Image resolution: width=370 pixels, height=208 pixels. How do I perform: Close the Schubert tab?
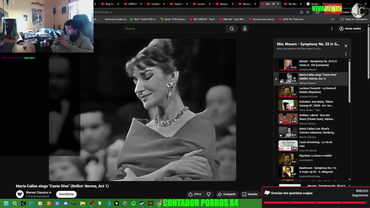click(164, 4)
